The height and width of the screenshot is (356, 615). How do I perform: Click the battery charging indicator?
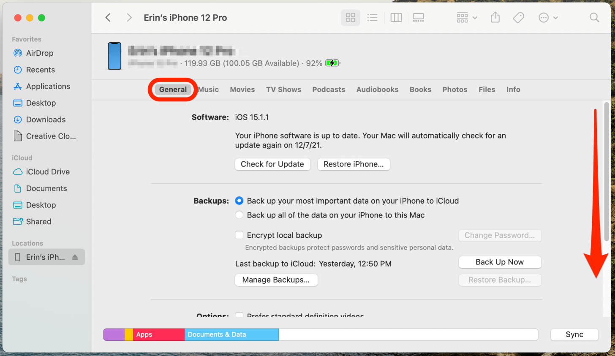click(332, 63)
